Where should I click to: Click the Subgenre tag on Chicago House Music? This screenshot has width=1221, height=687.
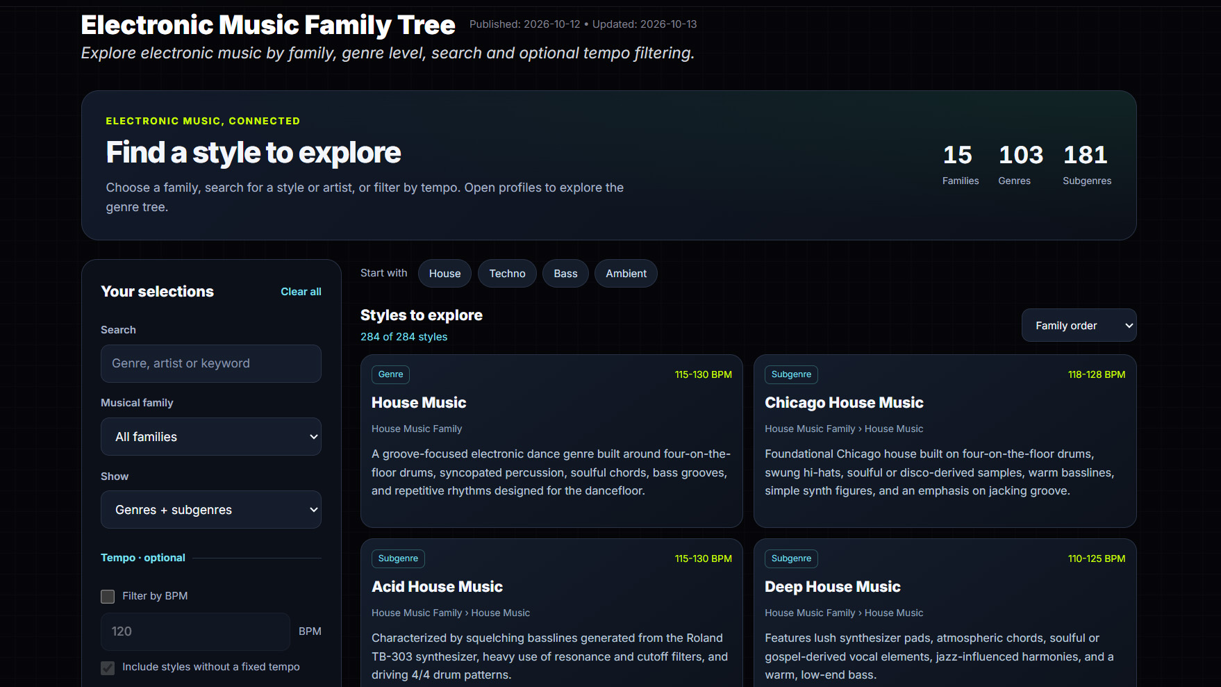click(791, 374)
